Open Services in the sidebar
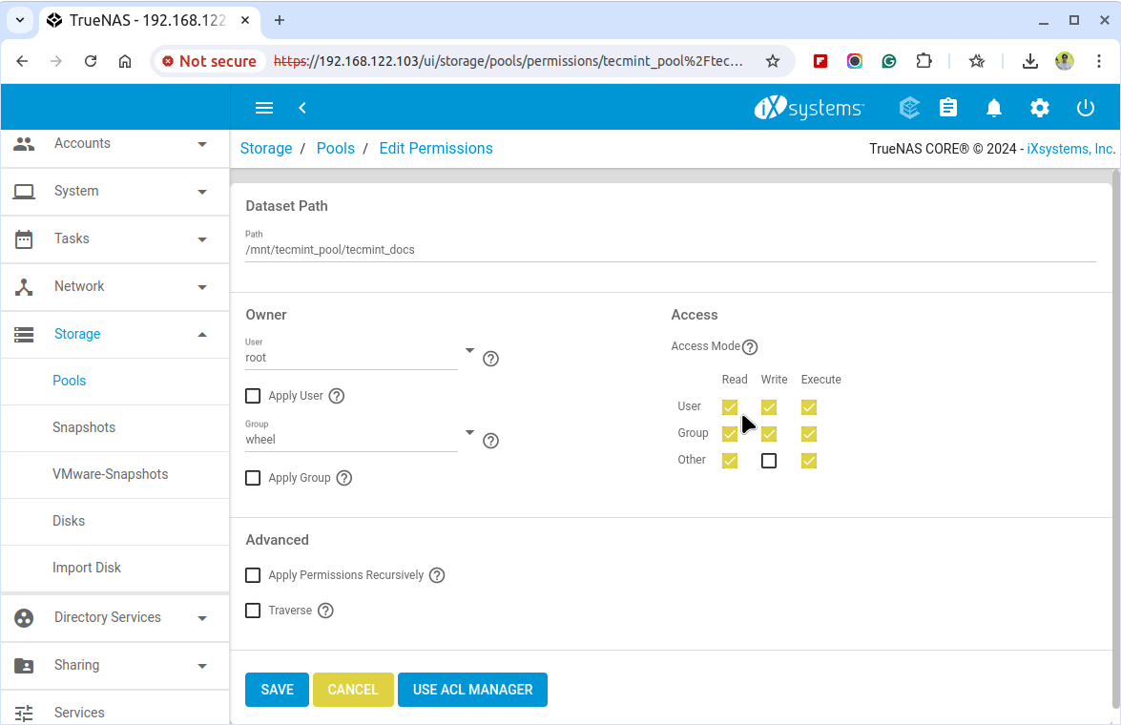 [79, 713]
